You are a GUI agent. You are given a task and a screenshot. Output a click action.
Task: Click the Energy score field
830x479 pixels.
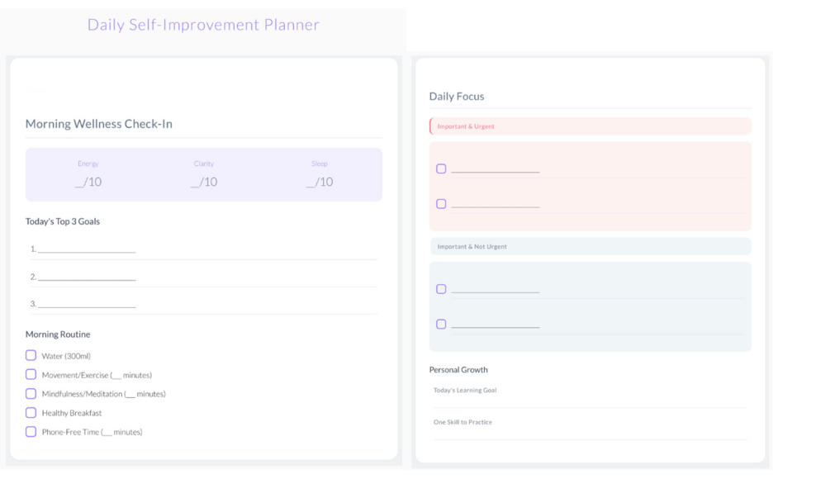pyautogui.click(x=88, y=182)
